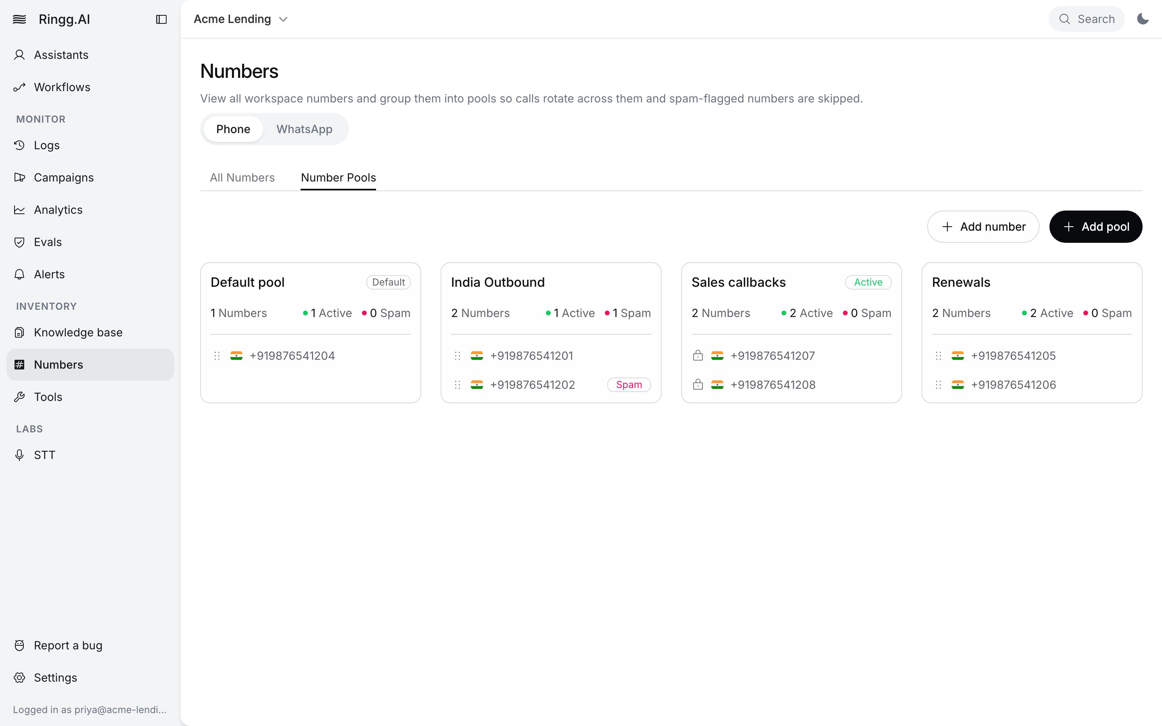Click the India flag beside +919876541205

(958, 356)
